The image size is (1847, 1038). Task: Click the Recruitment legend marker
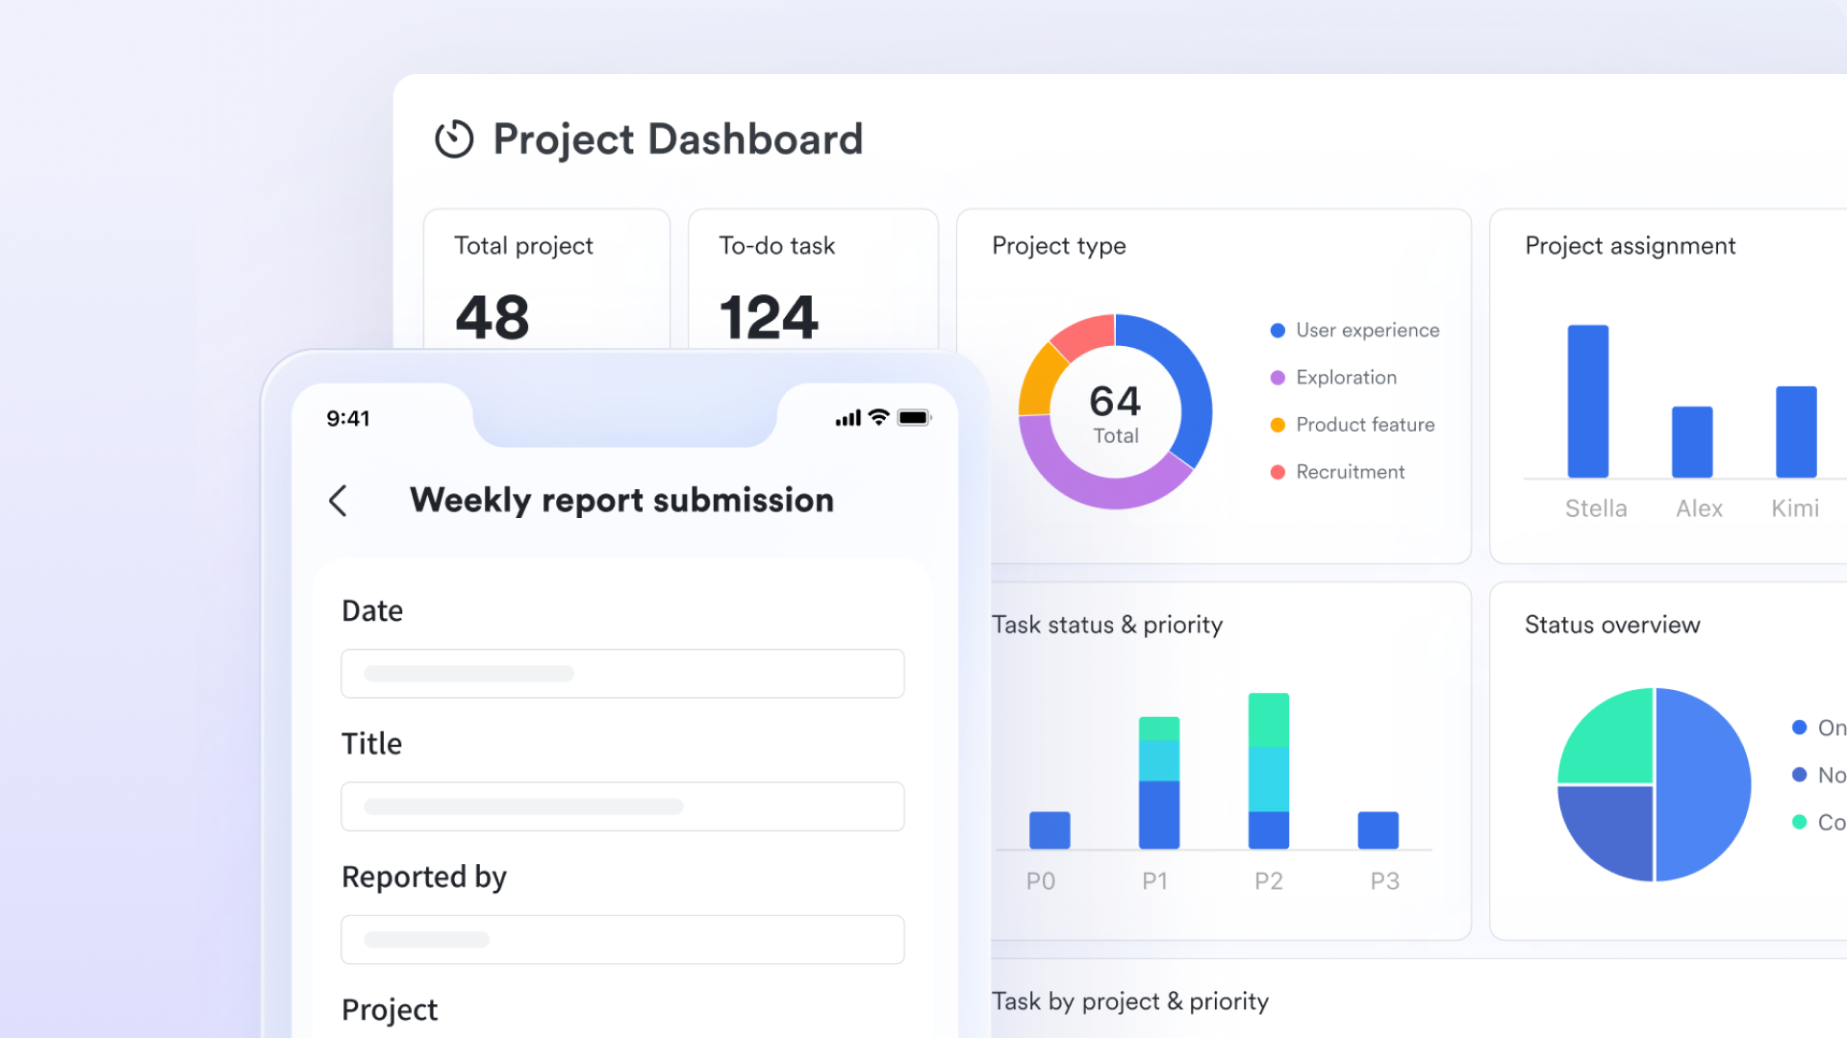[1278, 471]
